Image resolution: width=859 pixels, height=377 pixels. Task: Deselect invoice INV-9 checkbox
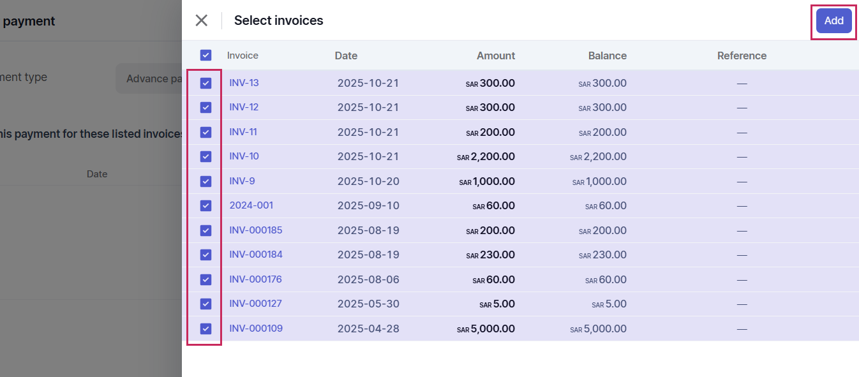click(x=205, y=181)
